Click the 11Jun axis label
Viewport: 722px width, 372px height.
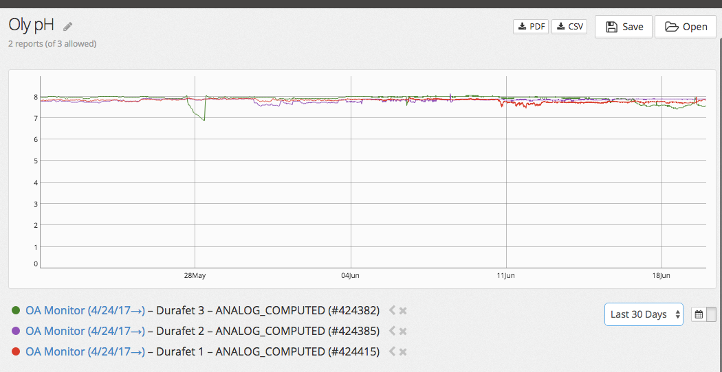pos(505,276)
